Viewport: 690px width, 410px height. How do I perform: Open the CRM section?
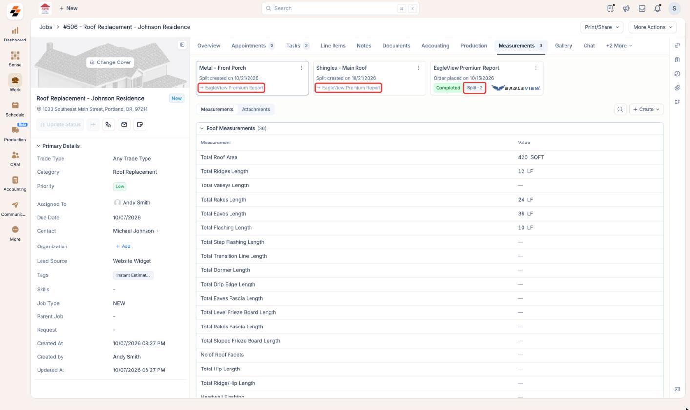click(x=15, y=159)
